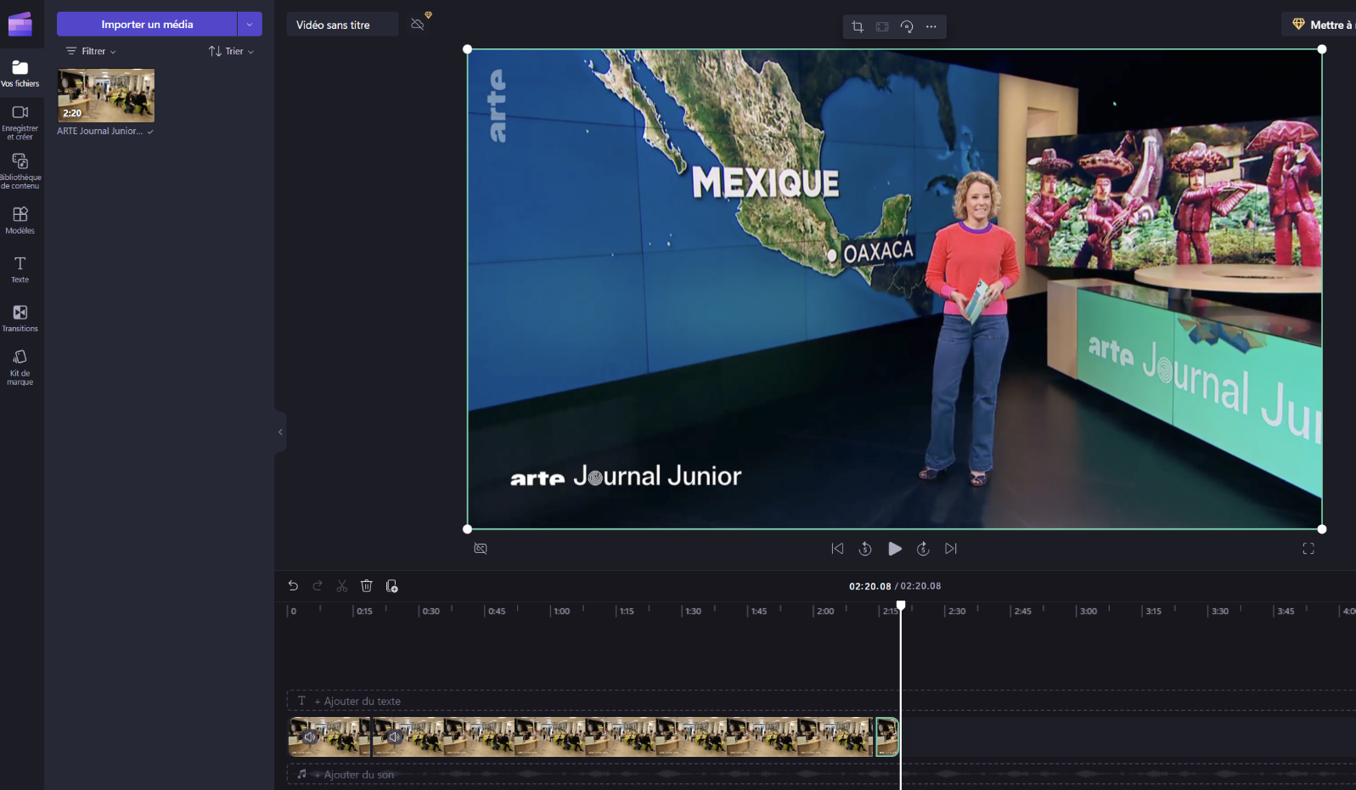1356x790 pixels.
Task: Open the Vos fichiers panel
Action: click(x=20, y=73)
